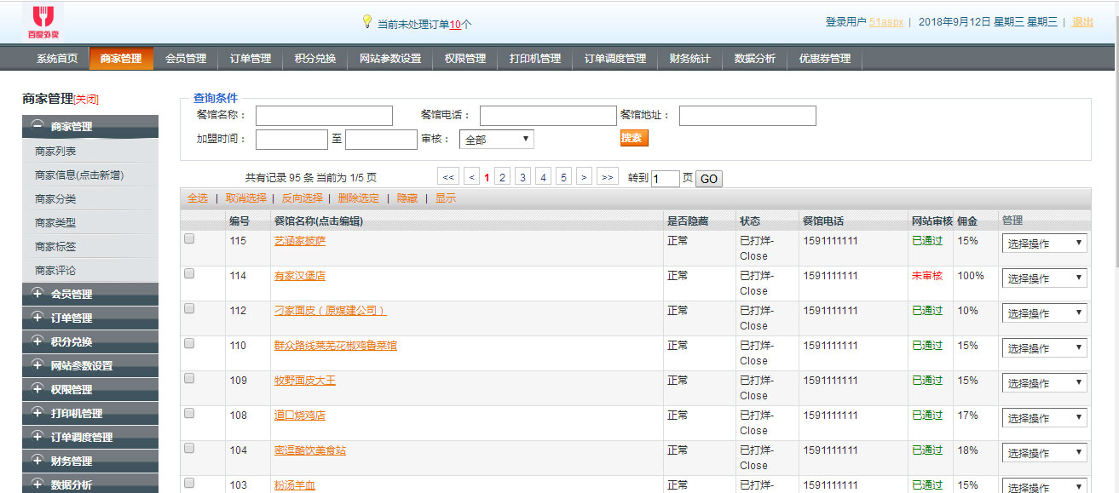Collapse the 商家管理 sidebar minus icon
The height and width of the screenshot is (493, 1119).
(x=37, y=126)
